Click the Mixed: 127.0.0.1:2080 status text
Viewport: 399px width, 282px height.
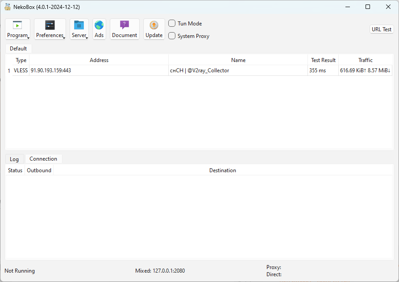click(160, 271)
